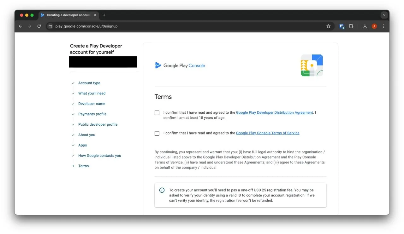Reload the page with the refresh icon
This screenshot has height=234, width=404.
point(39,26)
